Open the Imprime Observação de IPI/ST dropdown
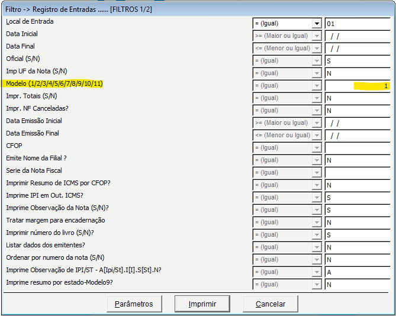This screenshot has height=316, width=396. coord(287,272)
